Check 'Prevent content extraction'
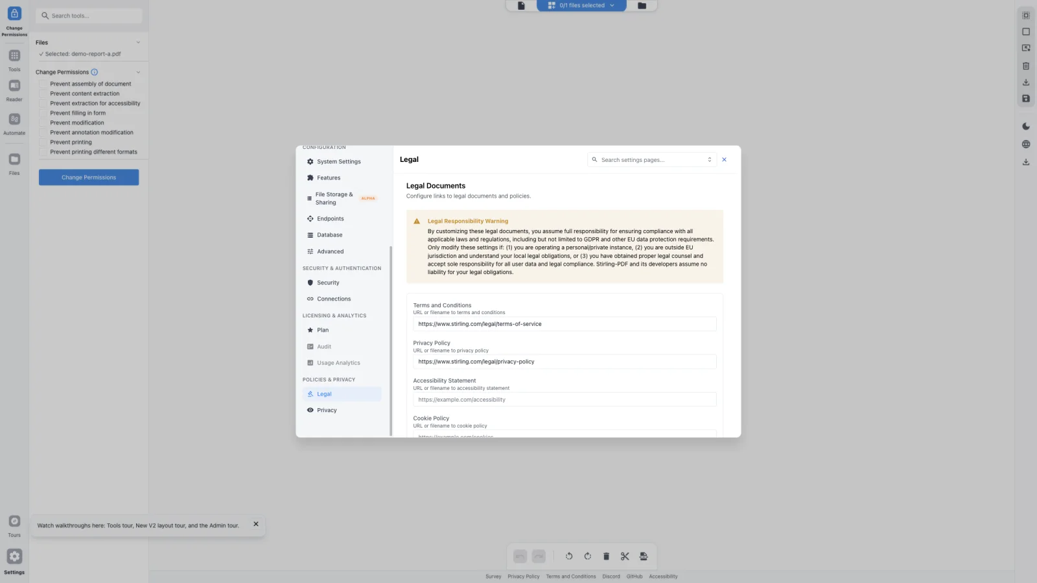 pos(43,94)
